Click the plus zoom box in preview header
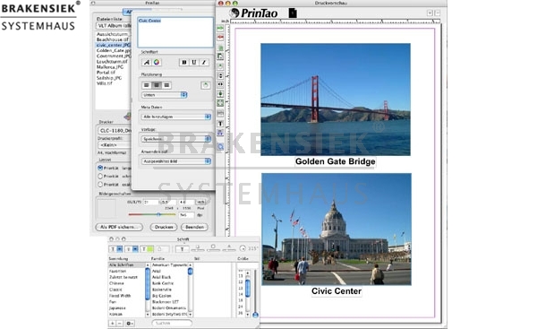 point(430,13)
